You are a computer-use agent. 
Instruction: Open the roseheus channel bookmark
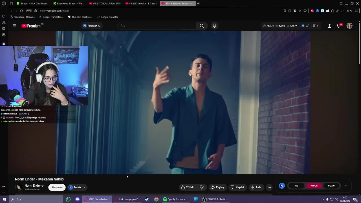tap(22, 17)
